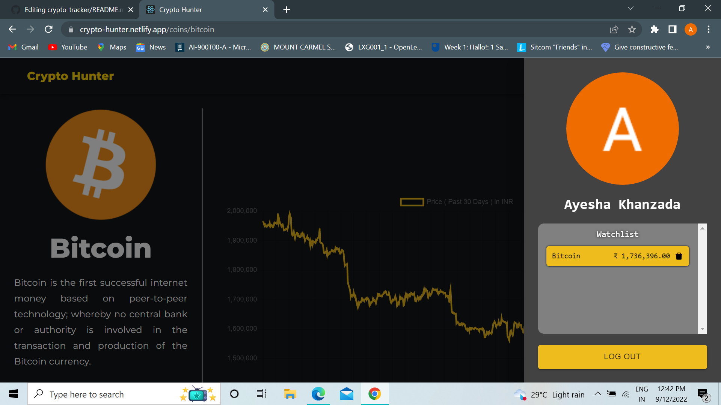This screenshot has width=721, height=405.
Task: Expand the hidden bookmarks chevron
Action: click(708, 47)
